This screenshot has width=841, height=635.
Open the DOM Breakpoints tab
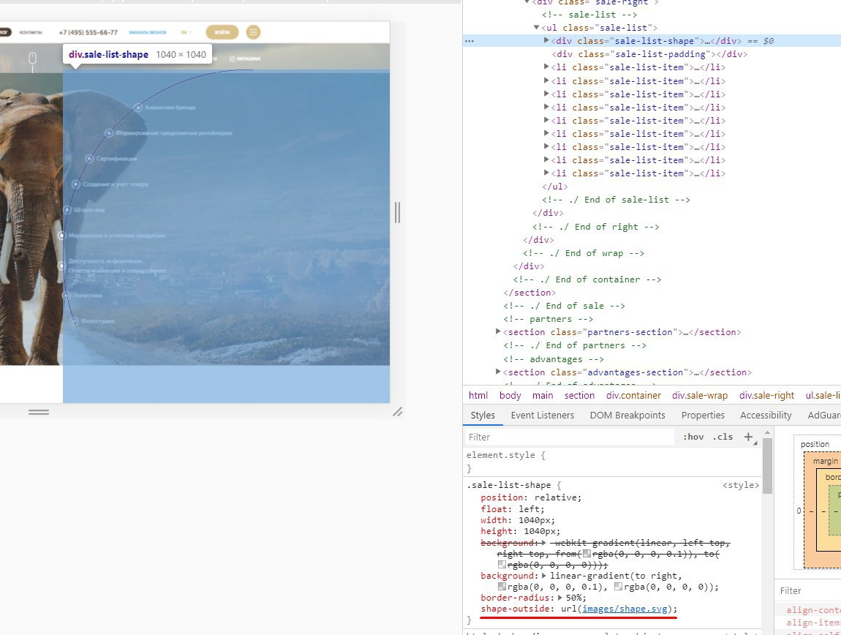click(627, 415)
